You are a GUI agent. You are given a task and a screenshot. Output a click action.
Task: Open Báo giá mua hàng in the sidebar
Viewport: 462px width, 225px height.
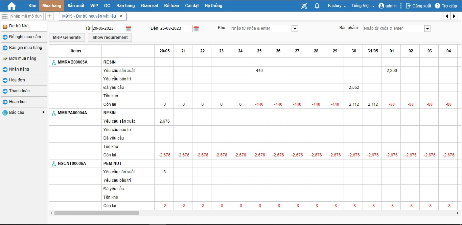(x=24, y=48)
